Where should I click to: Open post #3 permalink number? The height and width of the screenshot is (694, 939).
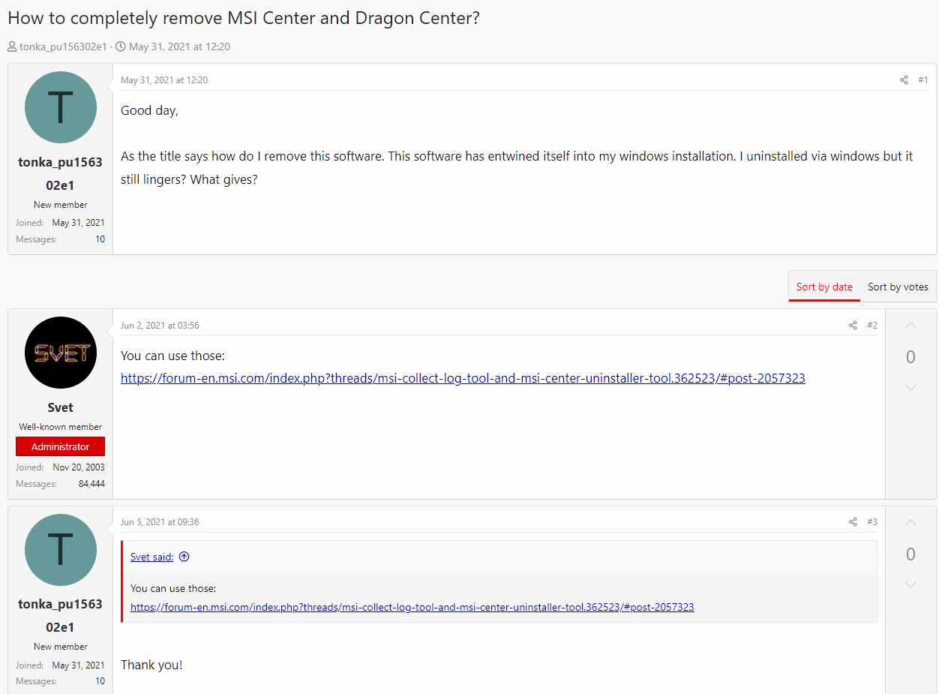pyautogui.click(x=872, y=522)
